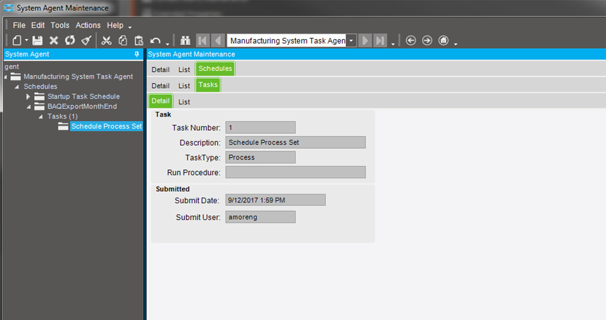Open the New icon dropdown arrow
The height and width of the screenshot is (320, 606).
pos(26,40)
